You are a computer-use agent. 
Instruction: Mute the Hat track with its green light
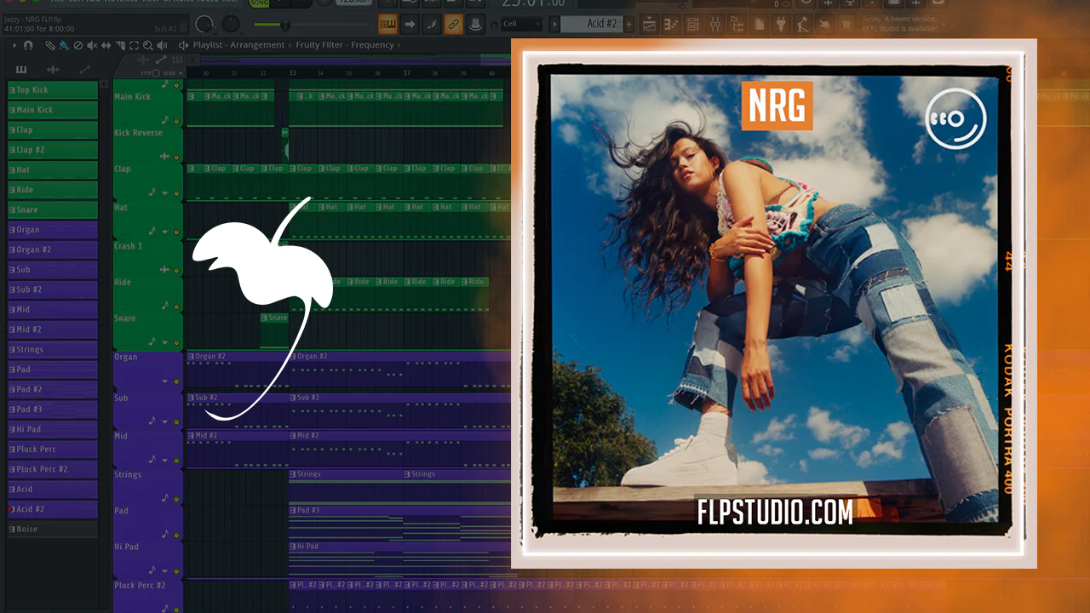[x=176, y=231]
